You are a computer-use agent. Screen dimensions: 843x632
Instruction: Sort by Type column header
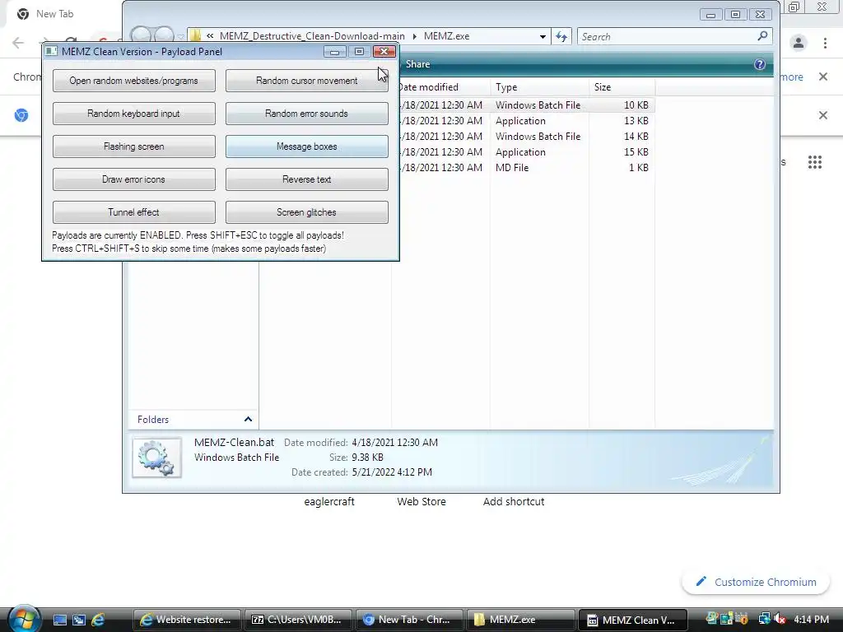[539, 87]
